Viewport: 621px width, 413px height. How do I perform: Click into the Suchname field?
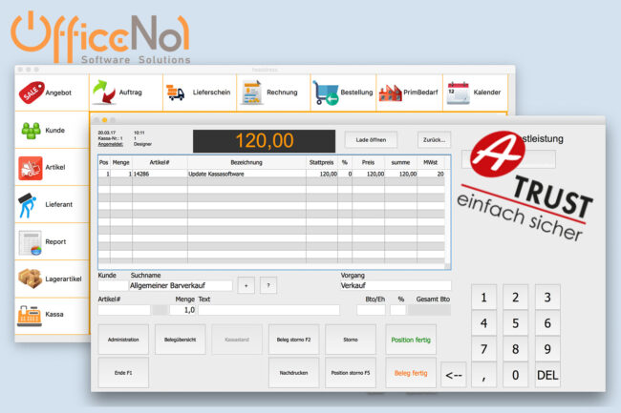(181, 285)
